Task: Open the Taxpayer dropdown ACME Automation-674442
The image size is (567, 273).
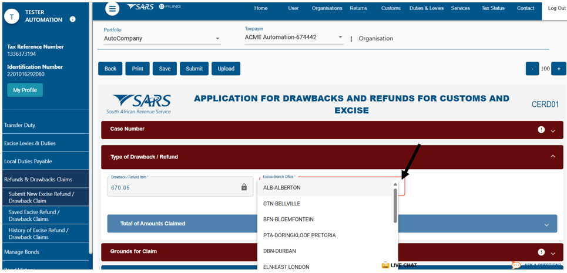Action: point(294,37)
